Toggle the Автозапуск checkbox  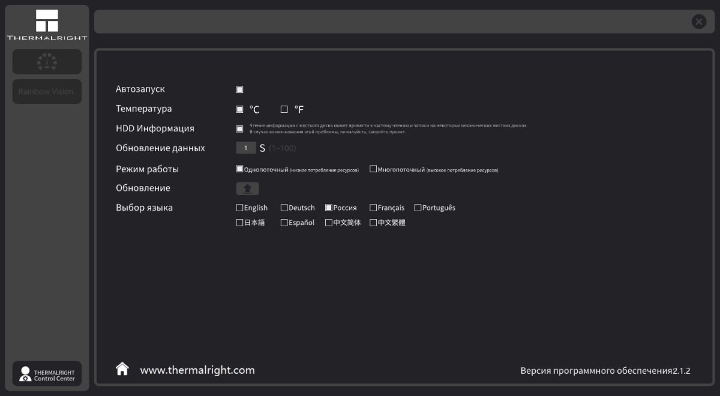coord(239,89)
